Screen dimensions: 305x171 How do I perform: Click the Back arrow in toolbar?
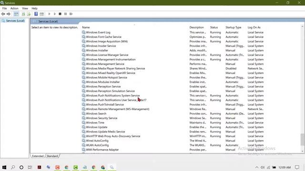(3, 14)
